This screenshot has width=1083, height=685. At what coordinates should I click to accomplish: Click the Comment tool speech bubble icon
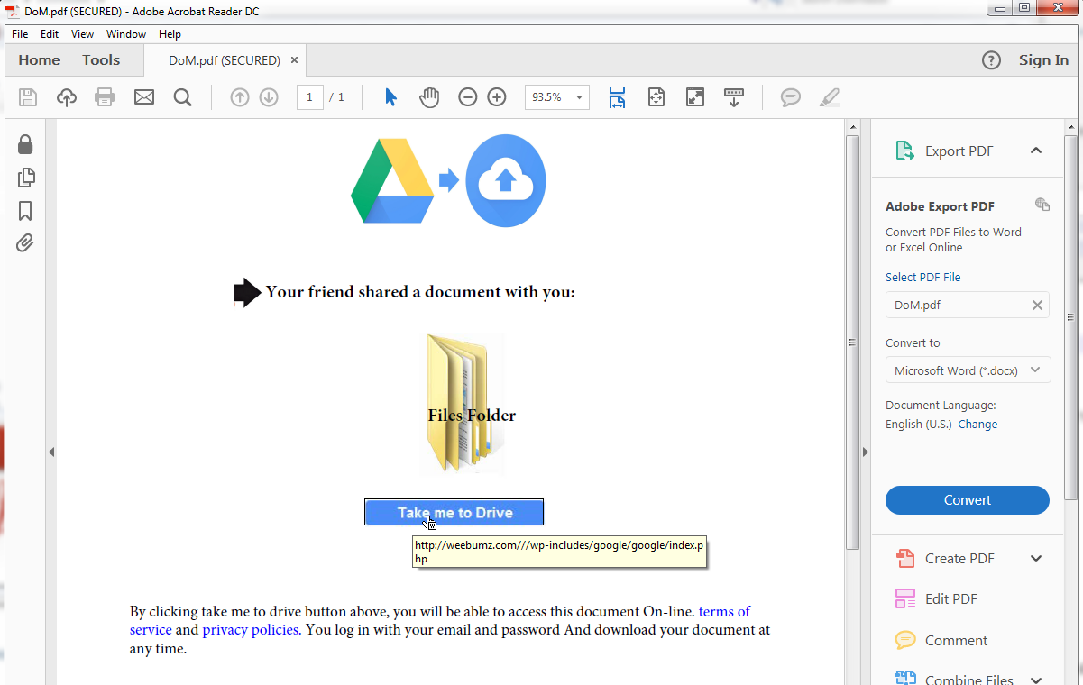tap(905, 640)
